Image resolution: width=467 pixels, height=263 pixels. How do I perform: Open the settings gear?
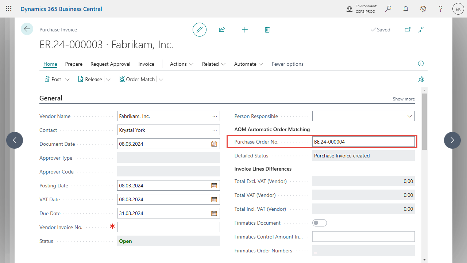click(x=423, y=9)
